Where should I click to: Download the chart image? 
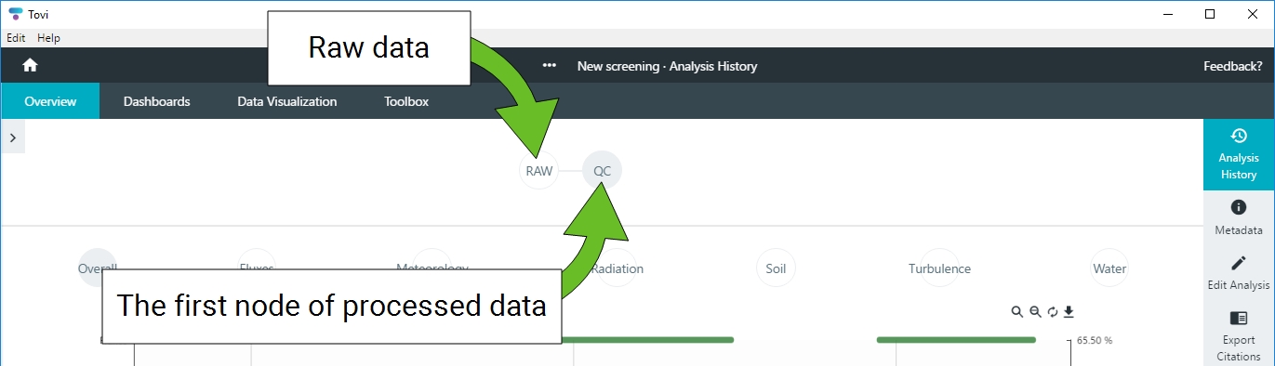click(x=1069, y=312)
